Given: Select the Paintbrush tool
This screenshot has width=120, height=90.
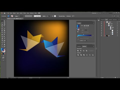Looking at the screenshot, I should point(4,29).
